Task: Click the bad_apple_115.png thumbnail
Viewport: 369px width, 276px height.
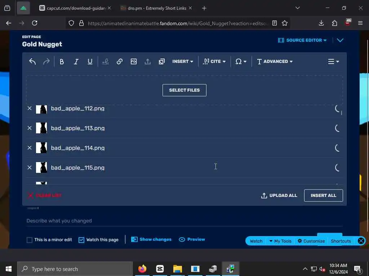Action: tap(41, 167)
